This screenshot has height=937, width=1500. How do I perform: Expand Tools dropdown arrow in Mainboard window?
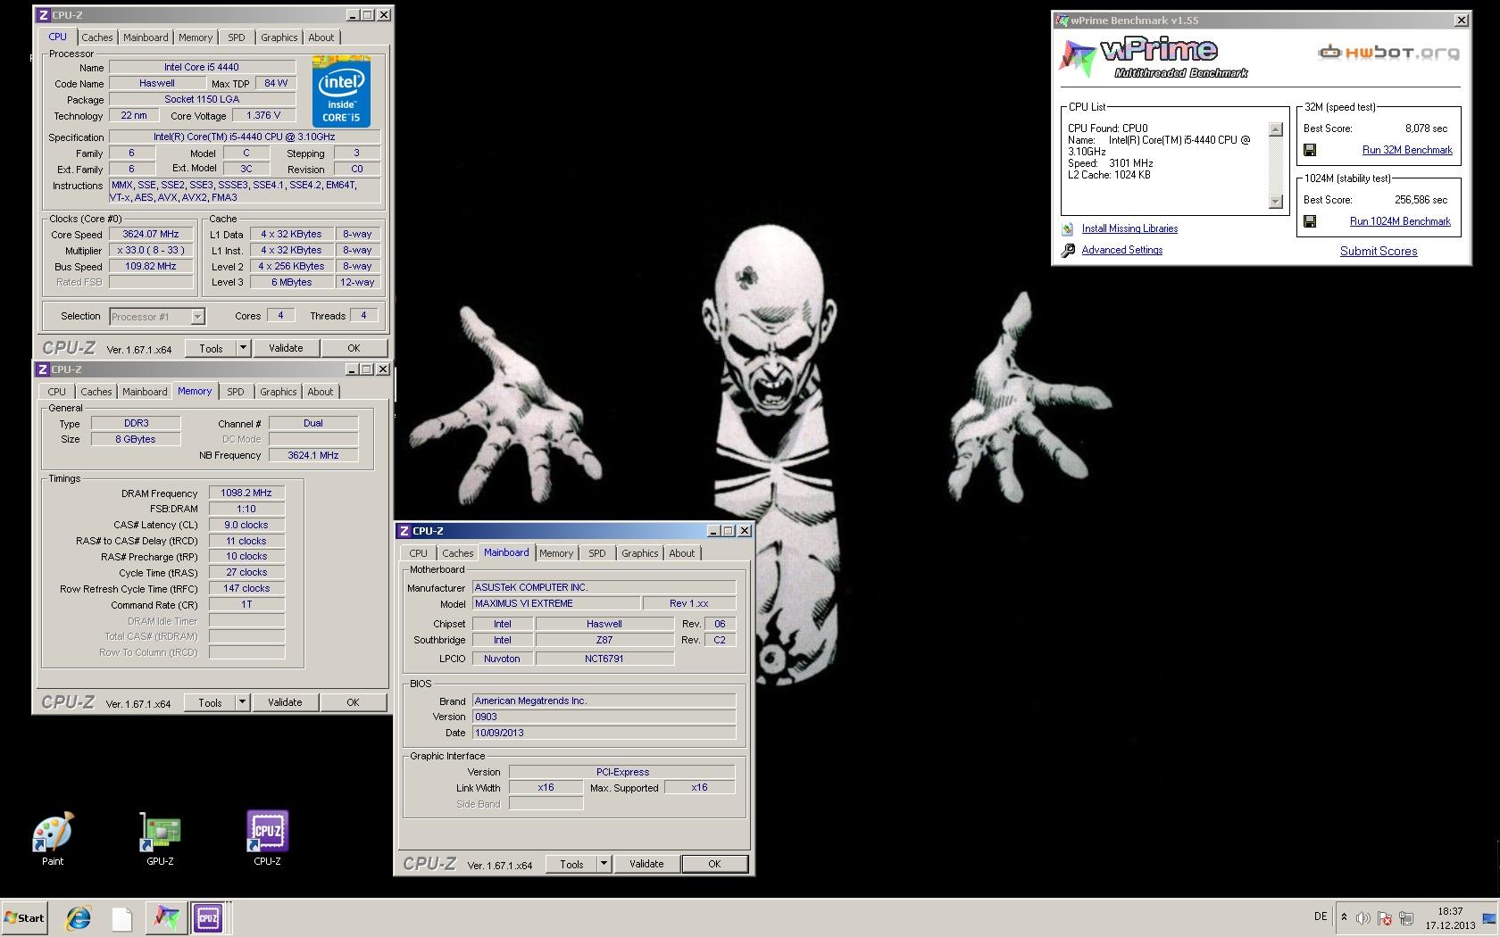tap(604, 864)
